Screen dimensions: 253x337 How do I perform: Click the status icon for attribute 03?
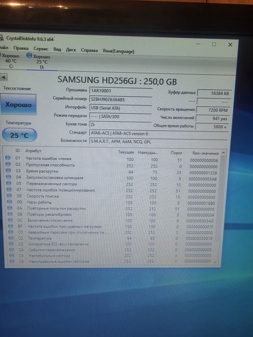(8, 170)
